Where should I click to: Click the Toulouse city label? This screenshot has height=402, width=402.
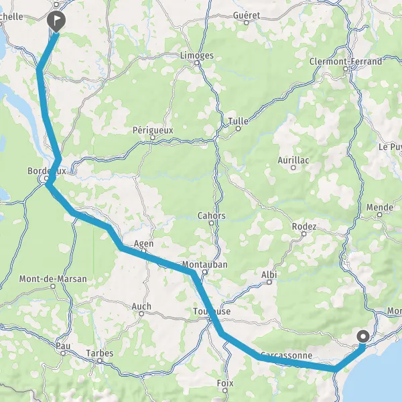click(212, 312)
